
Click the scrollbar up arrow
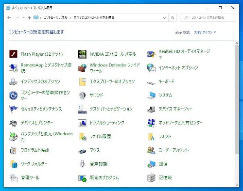click(x=237, y=43)
